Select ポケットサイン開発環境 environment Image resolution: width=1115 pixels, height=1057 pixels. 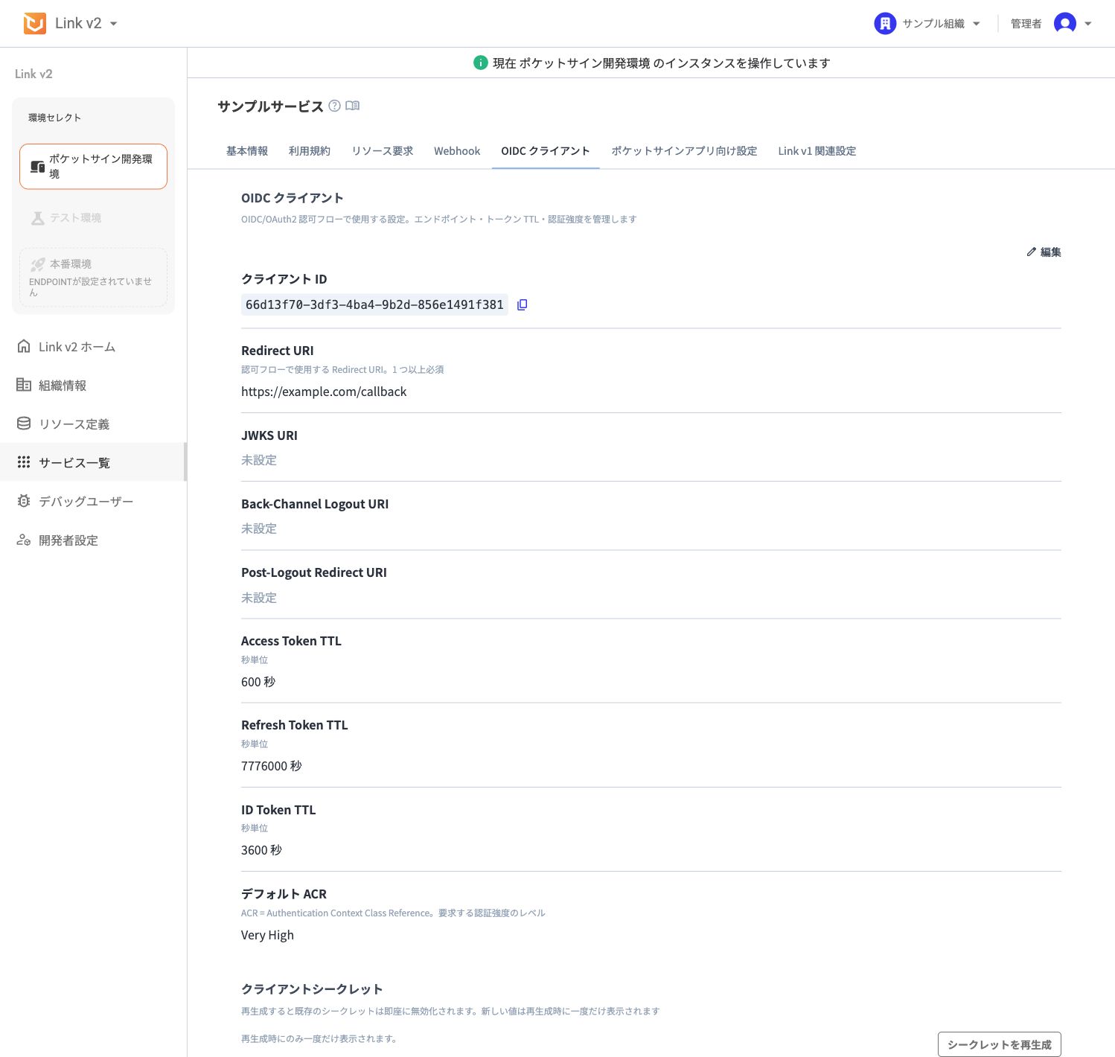(94, 167)
